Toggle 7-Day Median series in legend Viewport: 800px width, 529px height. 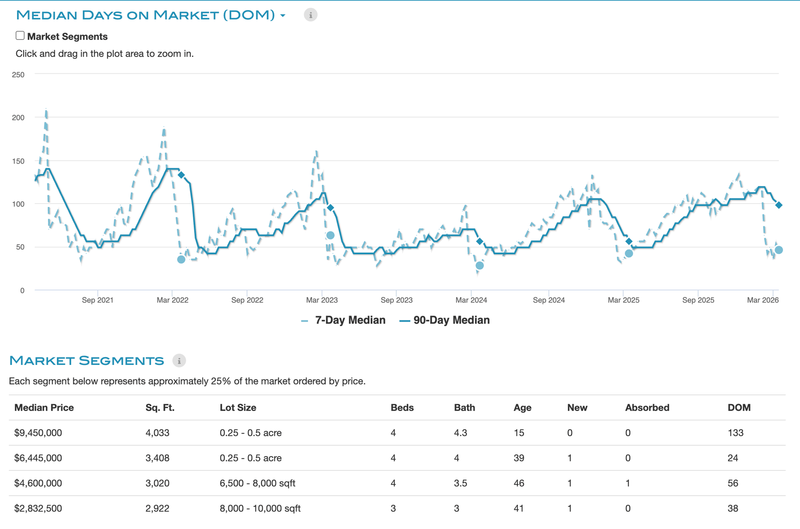[350, 320]
